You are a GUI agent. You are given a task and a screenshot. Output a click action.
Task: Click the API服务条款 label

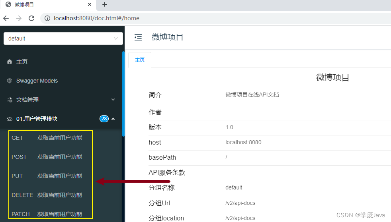[x=167, y=173]
